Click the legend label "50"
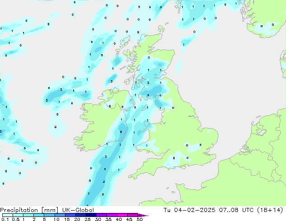Screen dimensions: 286x221 point(139,219)
